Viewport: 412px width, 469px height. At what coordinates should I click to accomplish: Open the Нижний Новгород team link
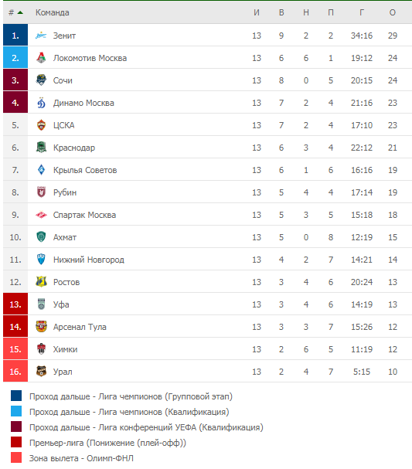(89, 260)
